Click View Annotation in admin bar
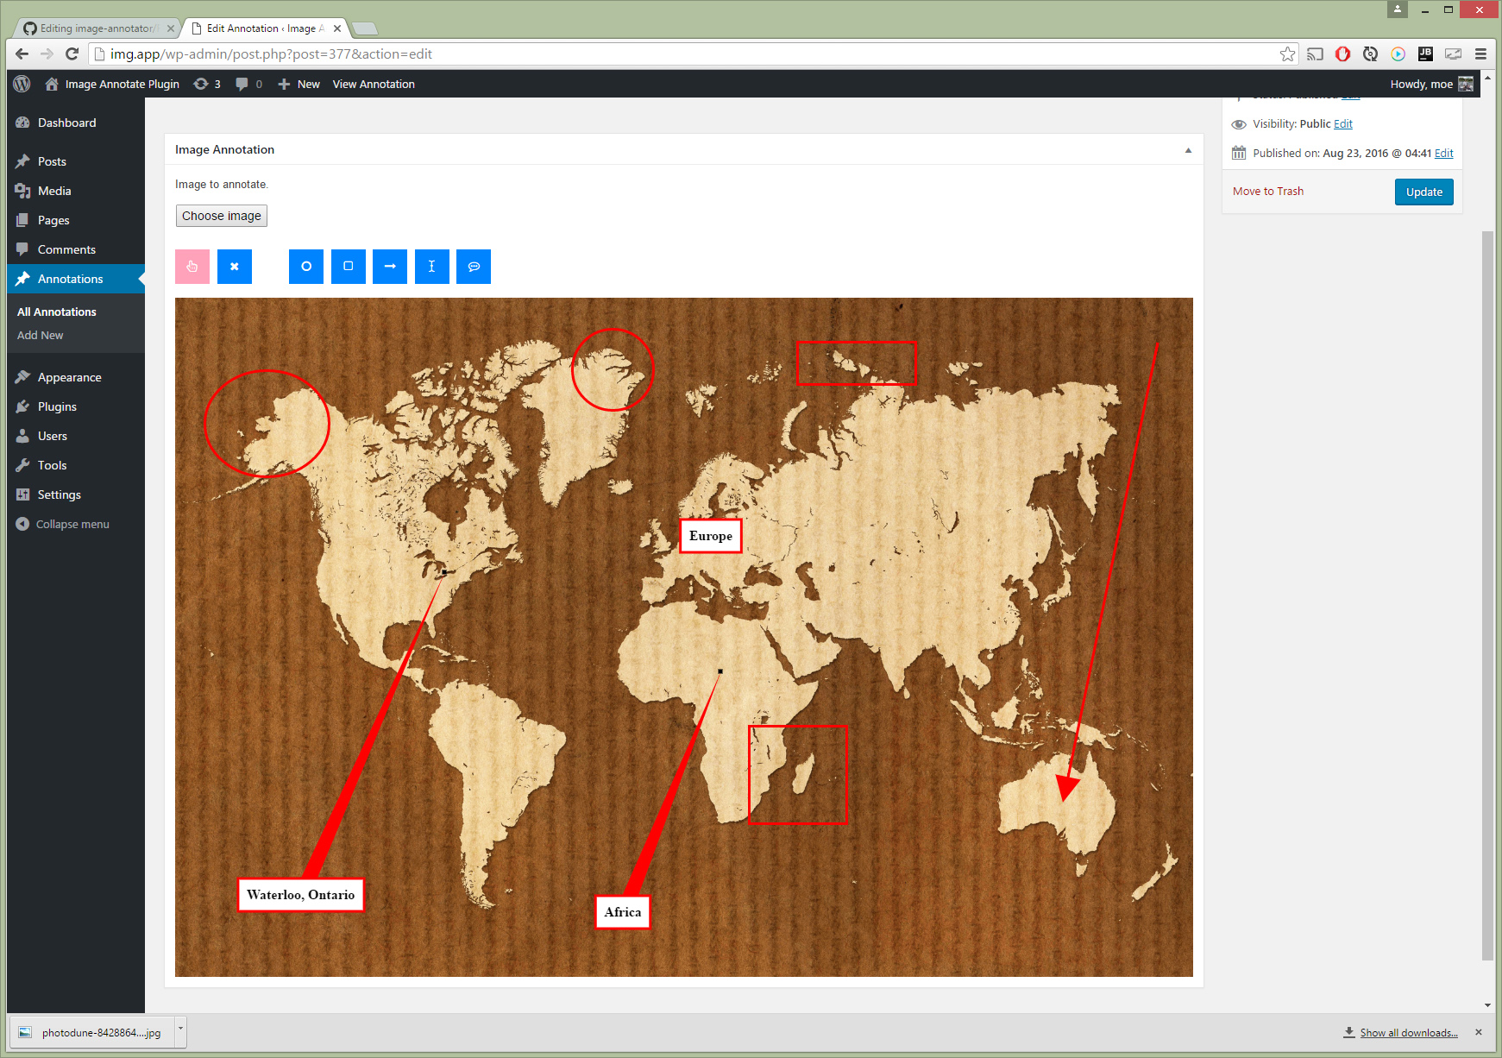The height and width of the screenshot is (1058, 1502). (374, 84)
